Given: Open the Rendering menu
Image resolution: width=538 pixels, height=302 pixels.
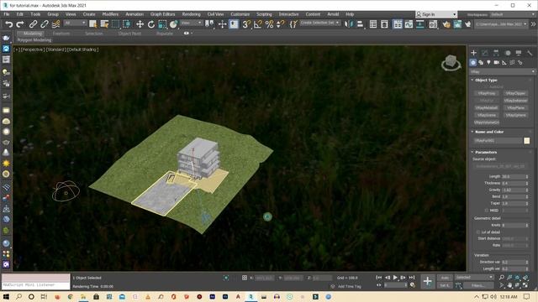Looking at the screenshot, I should click(191, 14).
